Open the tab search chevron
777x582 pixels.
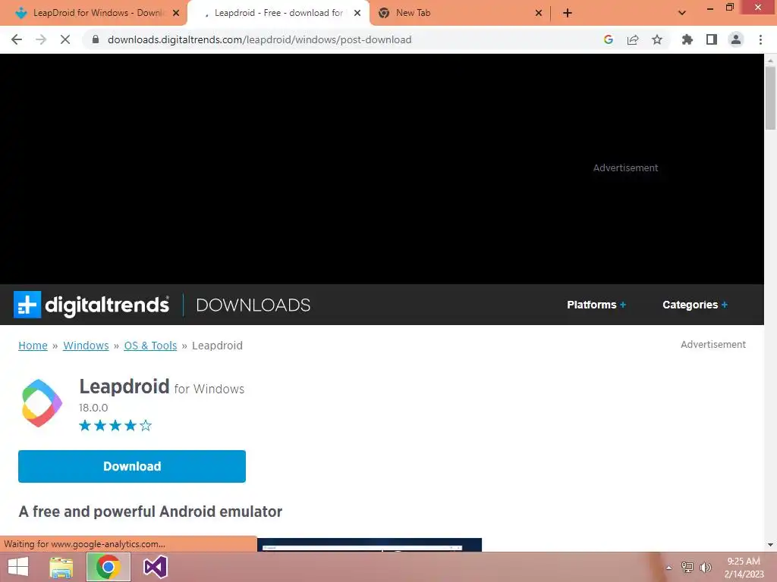(682, 13)
